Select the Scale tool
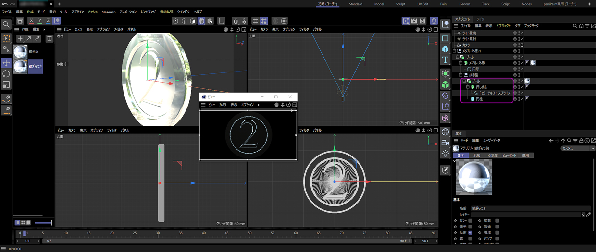This screenshot has height=252, width=596. click(x=6, y=85)
